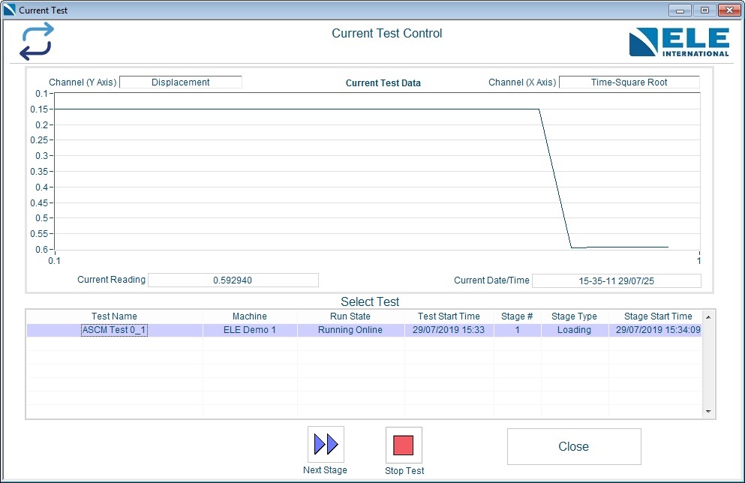745x483 pixels.
Task: Click the Machine column header
Action: point(249,316)
